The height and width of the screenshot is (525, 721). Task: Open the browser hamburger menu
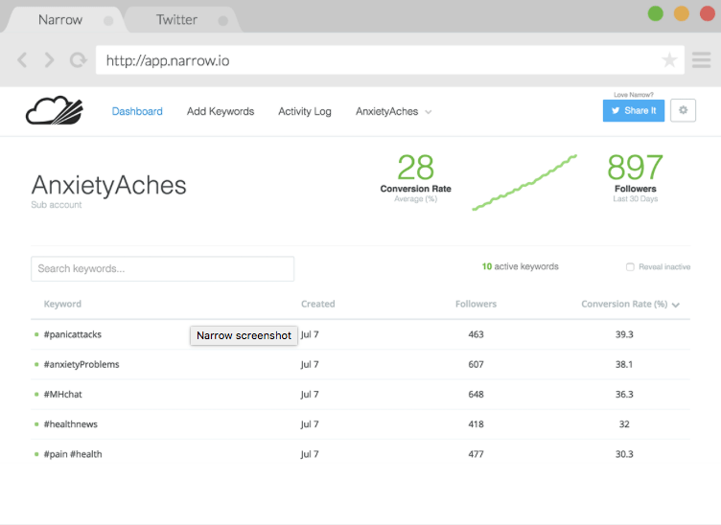pyautogui.click(x=701, y=59)
